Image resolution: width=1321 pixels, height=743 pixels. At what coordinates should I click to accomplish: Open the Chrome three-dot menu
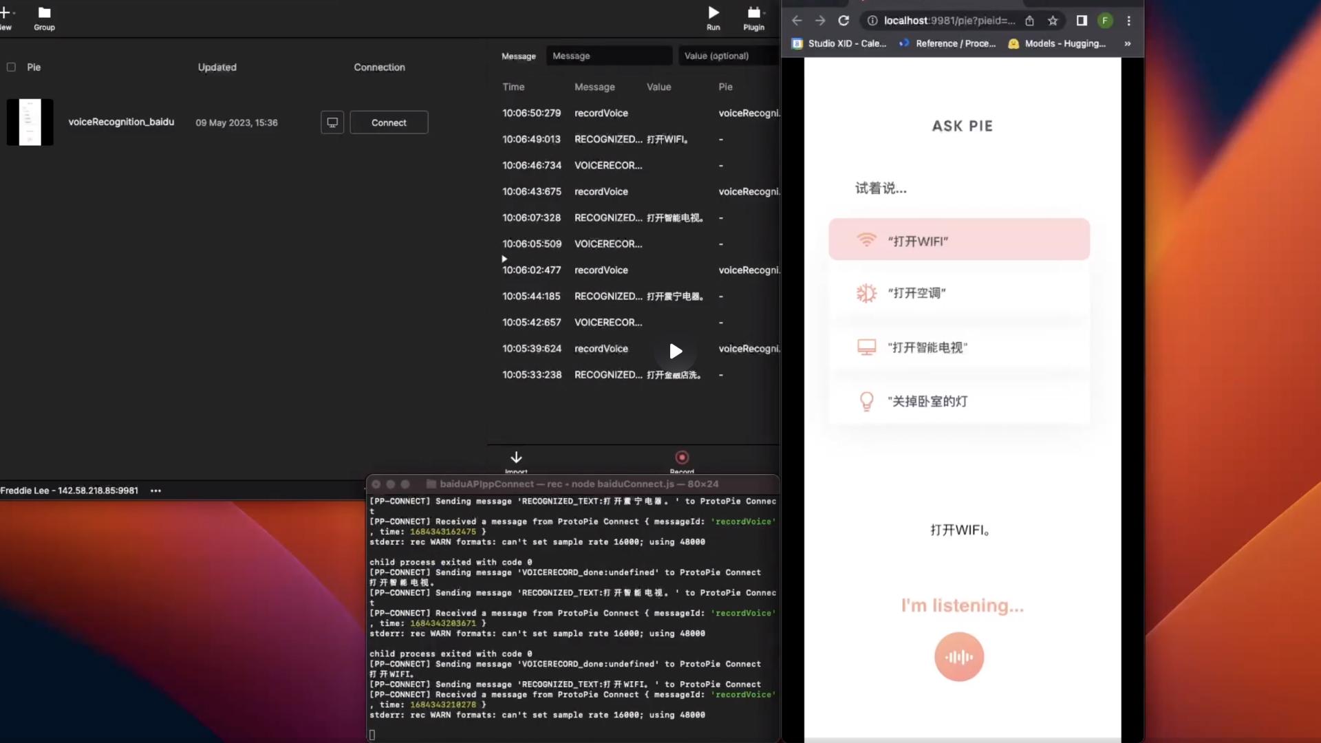pyautogui.click(x=1128, y=21)
